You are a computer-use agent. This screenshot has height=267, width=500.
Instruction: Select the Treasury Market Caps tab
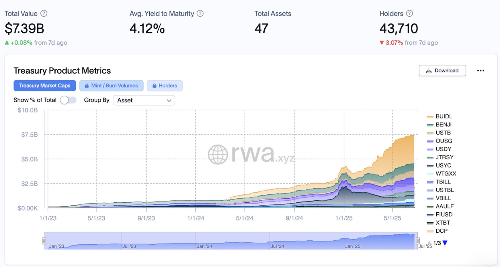tap(45, 86)
